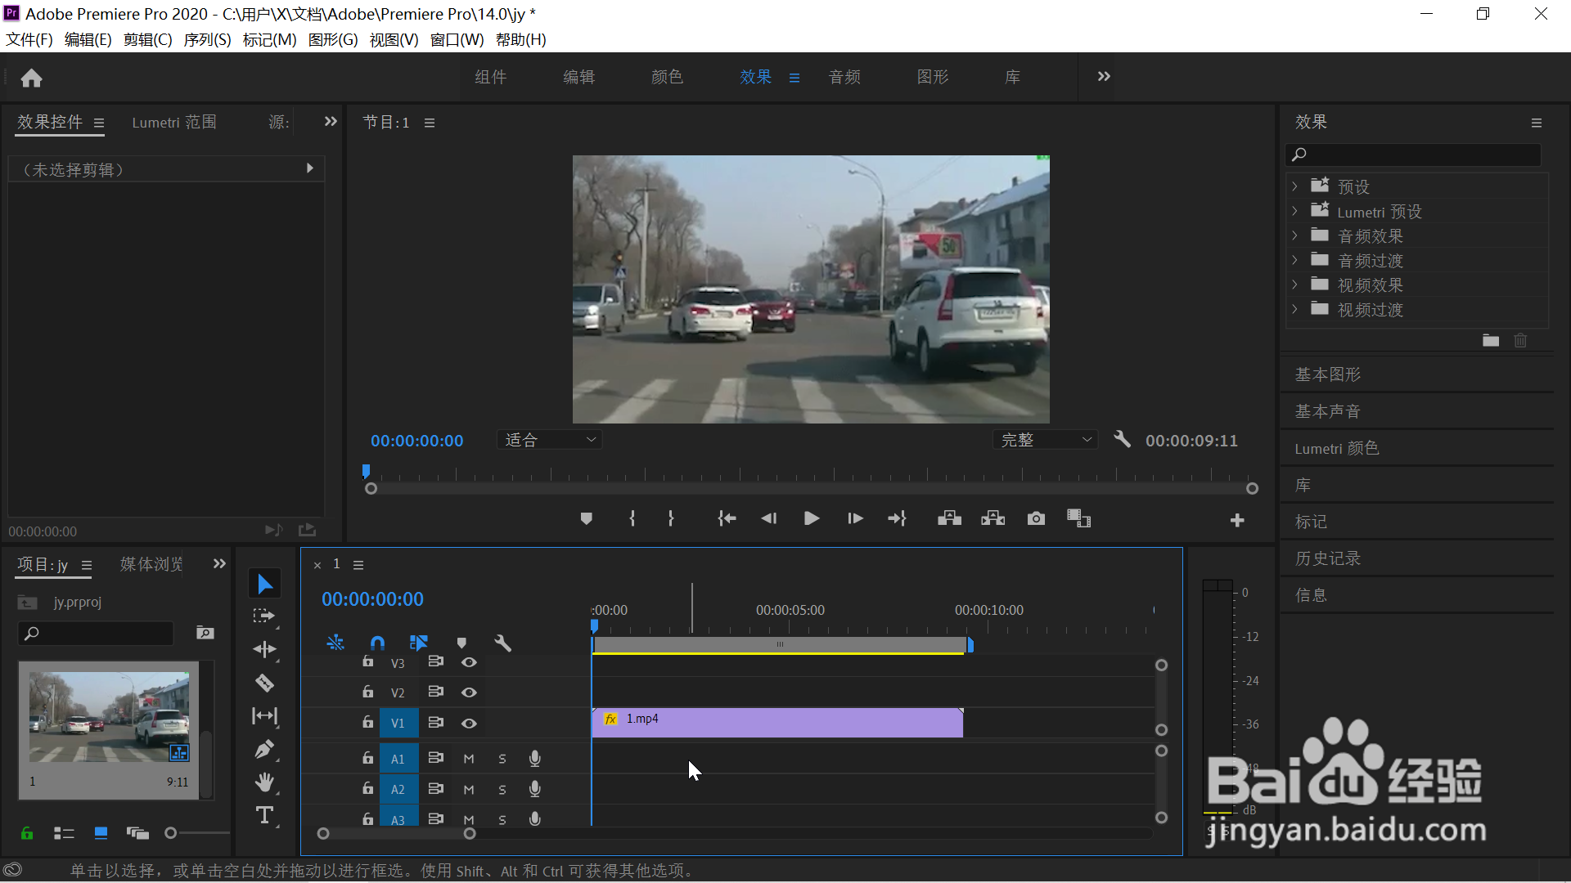Select the Pen tool

(x=264, y=749)
